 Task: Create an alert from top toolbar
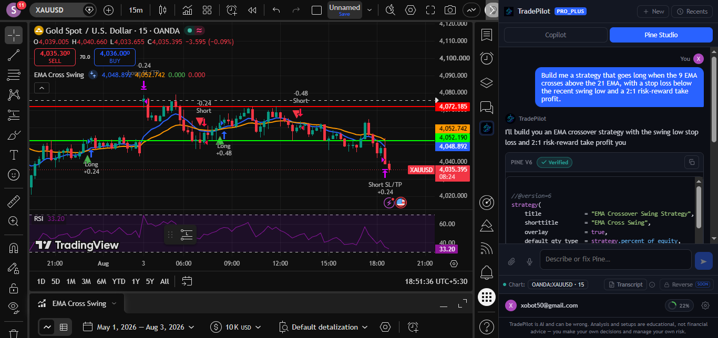(232, 10)
